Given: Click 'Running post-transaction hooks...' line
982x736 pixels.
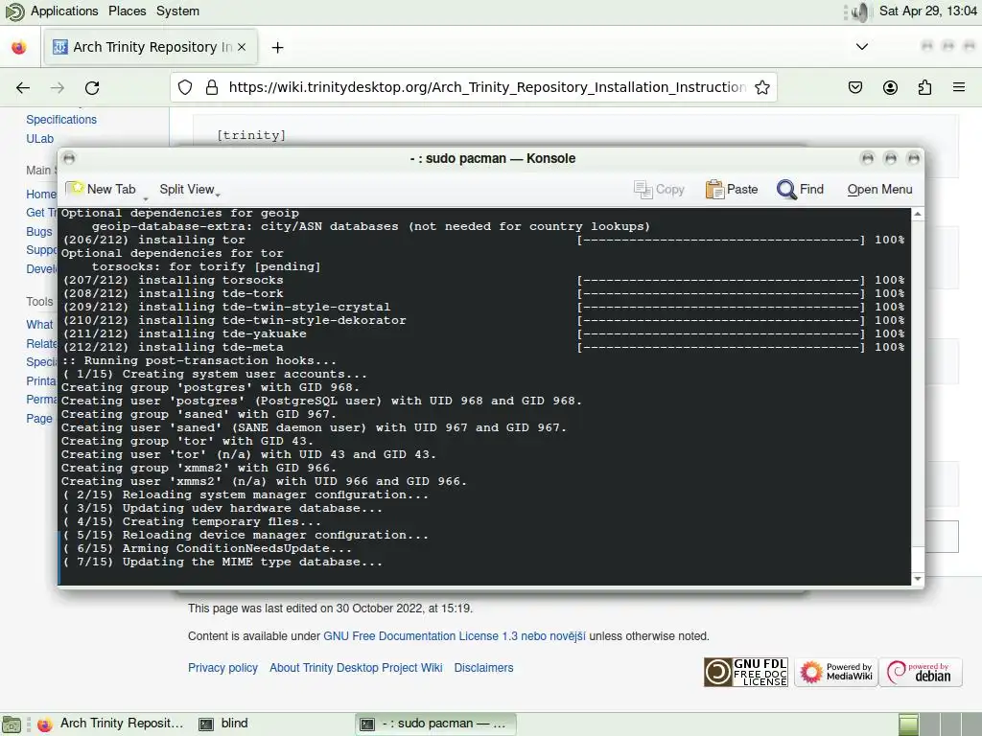Looking at the screenshot, I should coord(199,360).
